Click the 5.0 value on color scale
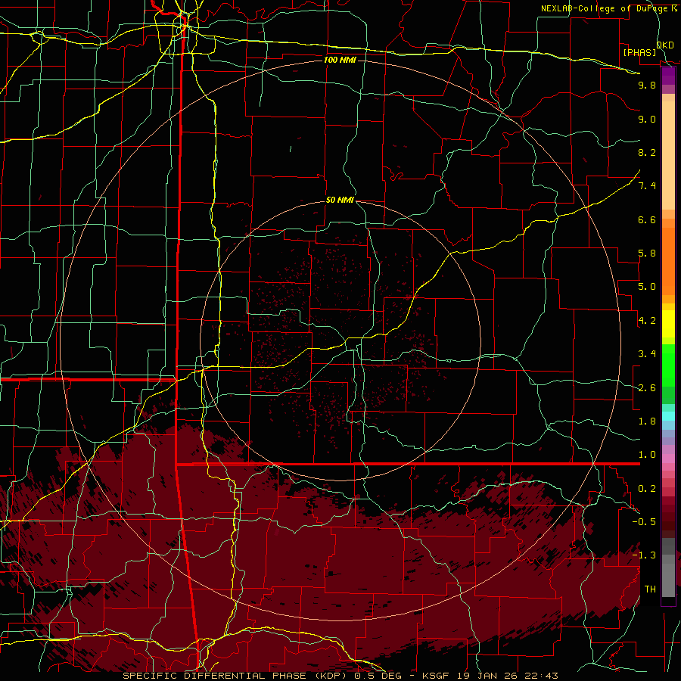 (x=647, y=287)
